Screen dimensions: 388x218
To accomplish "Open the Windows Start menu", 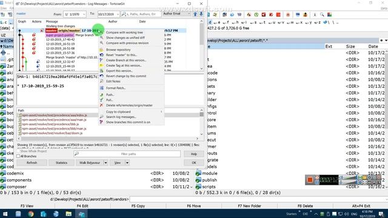I will [5, 214].
